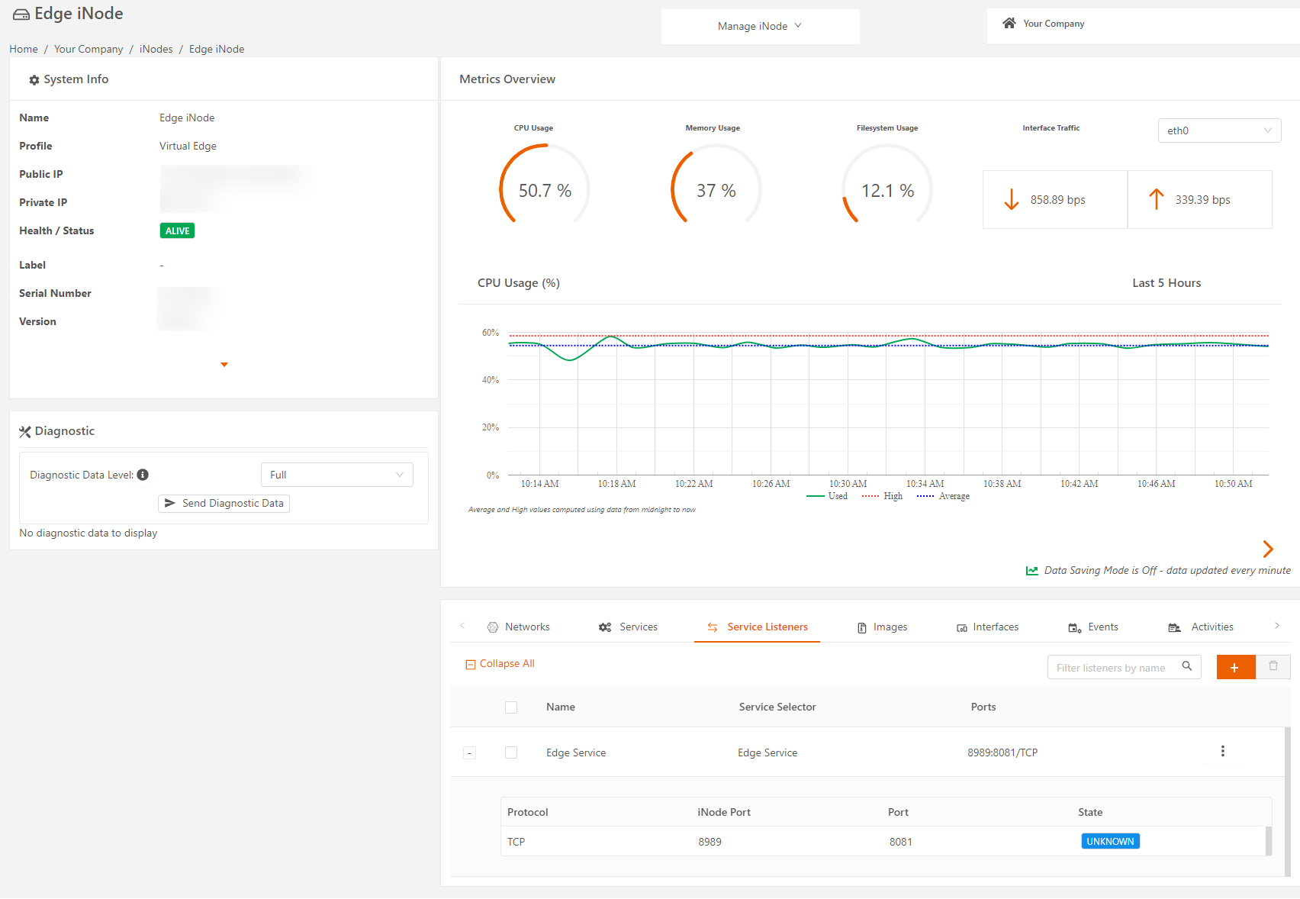Click the 8989:8081/TCP ports value
This screenshot has height=899, width=1300.
(1002, 753)
